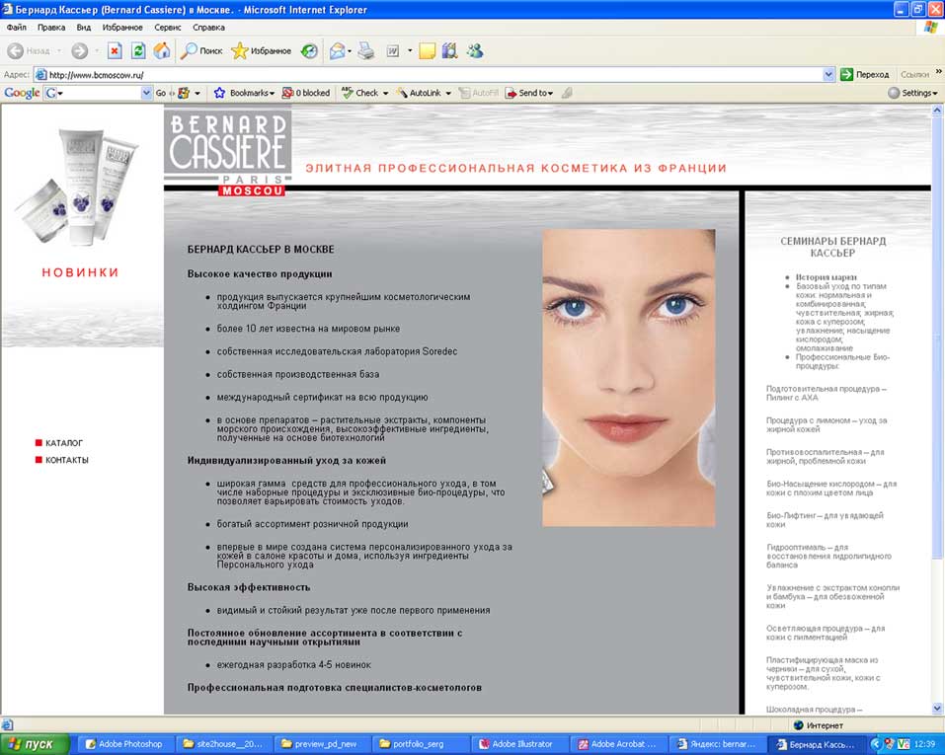Toggle the popup blocker '0 blocked' button
The height and width of the screenshot is (755, 945).
306,93
